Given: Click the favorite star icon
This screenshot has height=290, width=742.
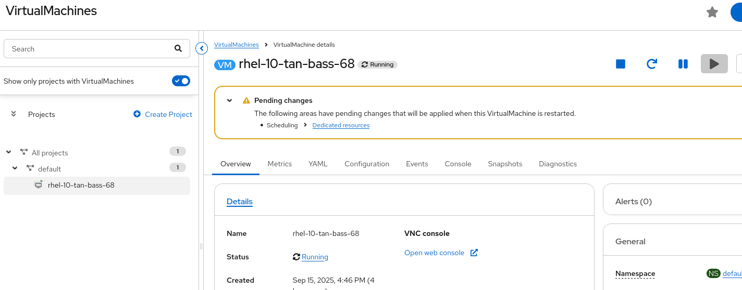Looking at the screenshot, I should tap(712, 12).
